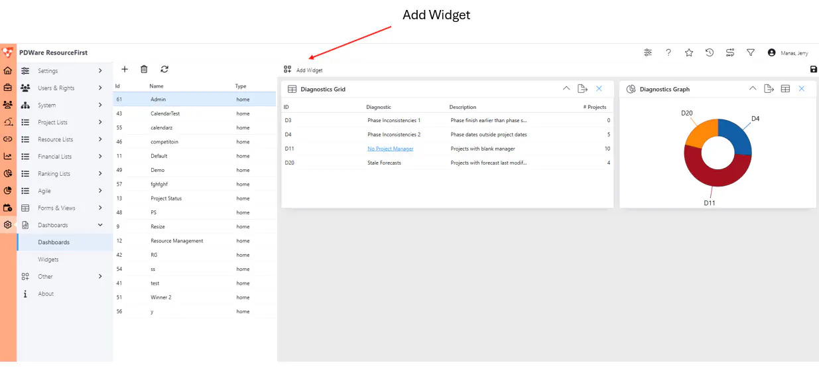Screen dimensions: 819x367
Task: Expand the Ranking Lists menu
Action: coord(100,174)
